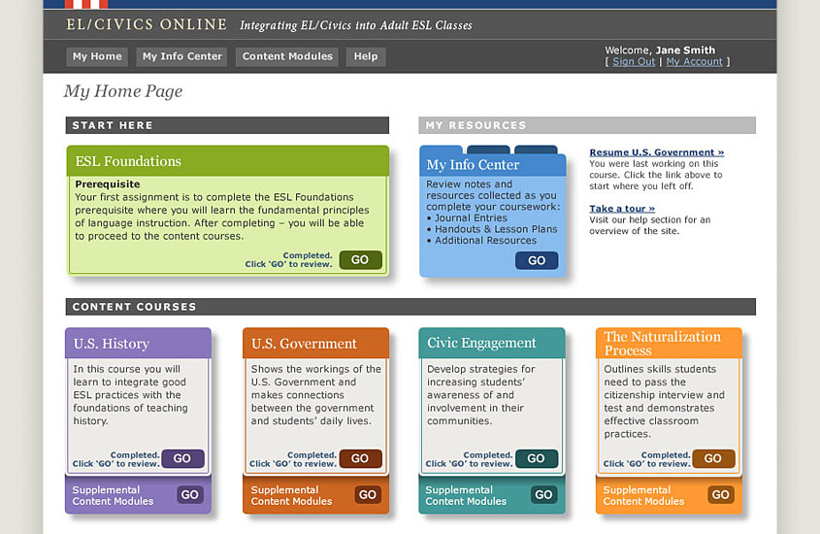The width and height of the screenshot is (820, 534).
Task: Click the Take a tour link
Action: tap(622, 209)
